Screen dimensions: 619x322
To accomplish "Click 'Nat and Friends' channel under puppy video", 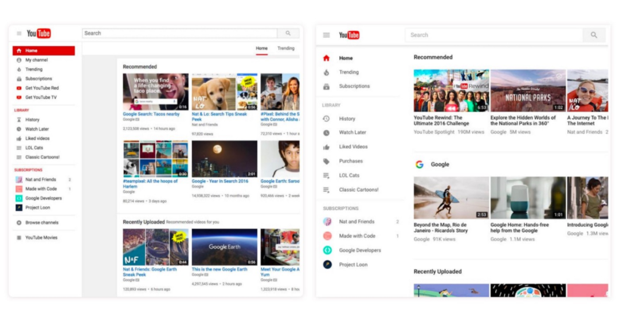I will [x=205, y=125].
